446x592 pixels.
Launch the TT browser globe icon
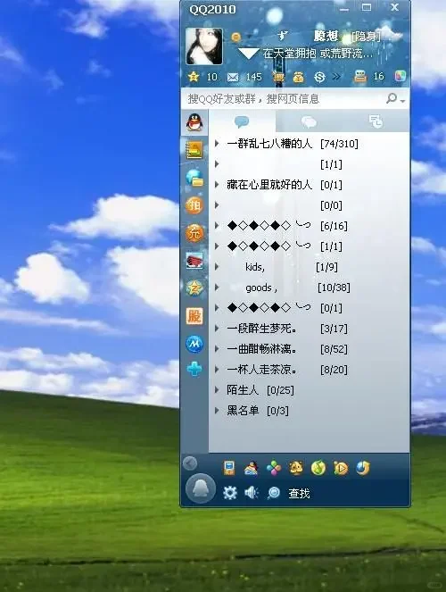pyautogui.click(x=363, y=468)
